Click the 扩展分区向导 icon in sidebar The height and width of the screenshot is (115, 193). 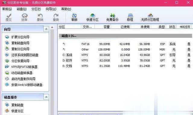pos(7,37)
